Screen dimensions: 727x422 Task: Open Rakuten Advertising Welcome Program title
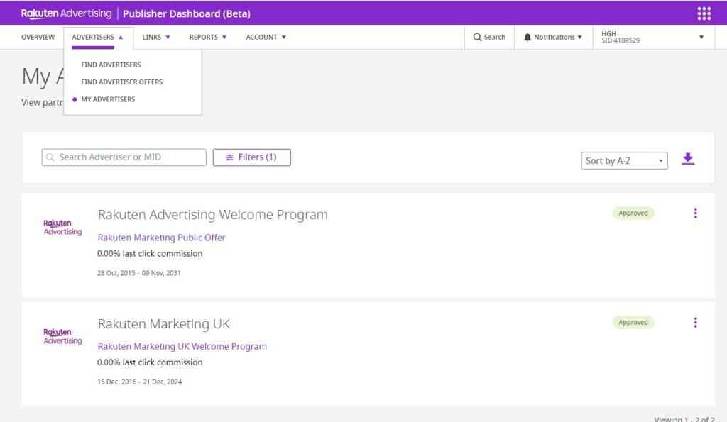(213, 215)
